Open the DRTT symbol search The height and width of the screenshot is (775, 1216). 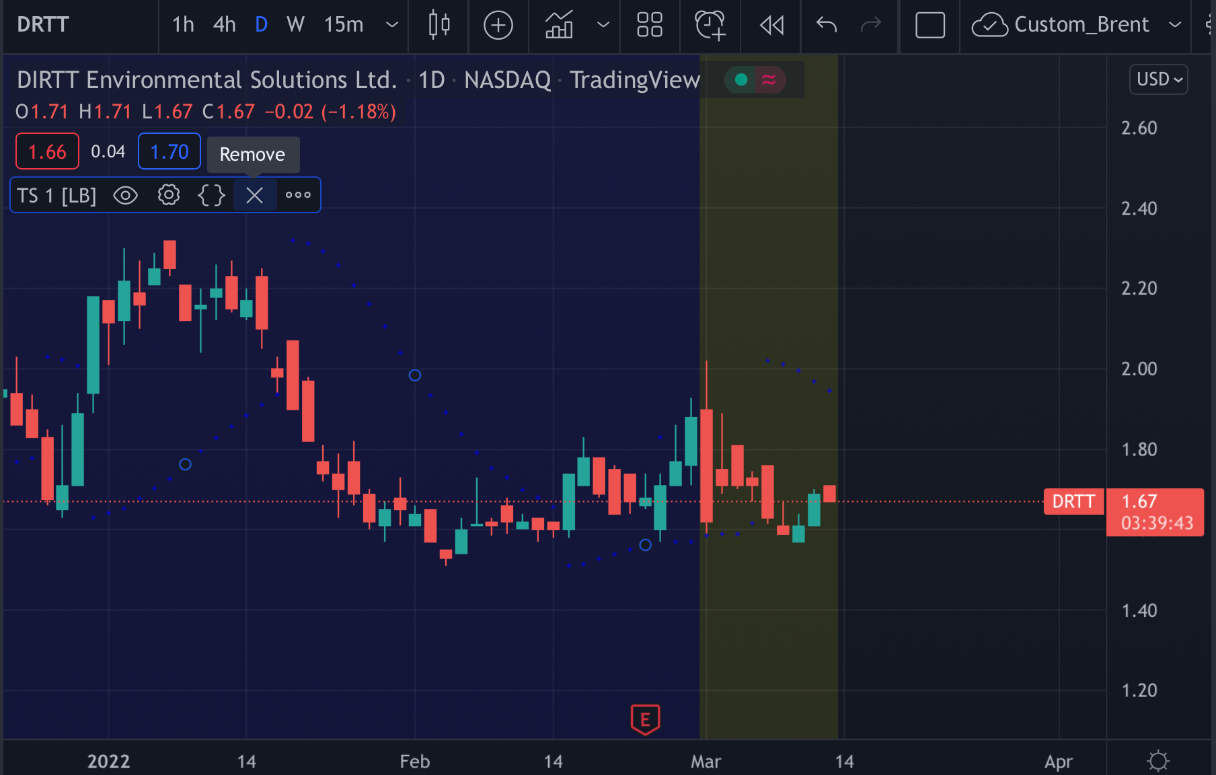point(43,25)
